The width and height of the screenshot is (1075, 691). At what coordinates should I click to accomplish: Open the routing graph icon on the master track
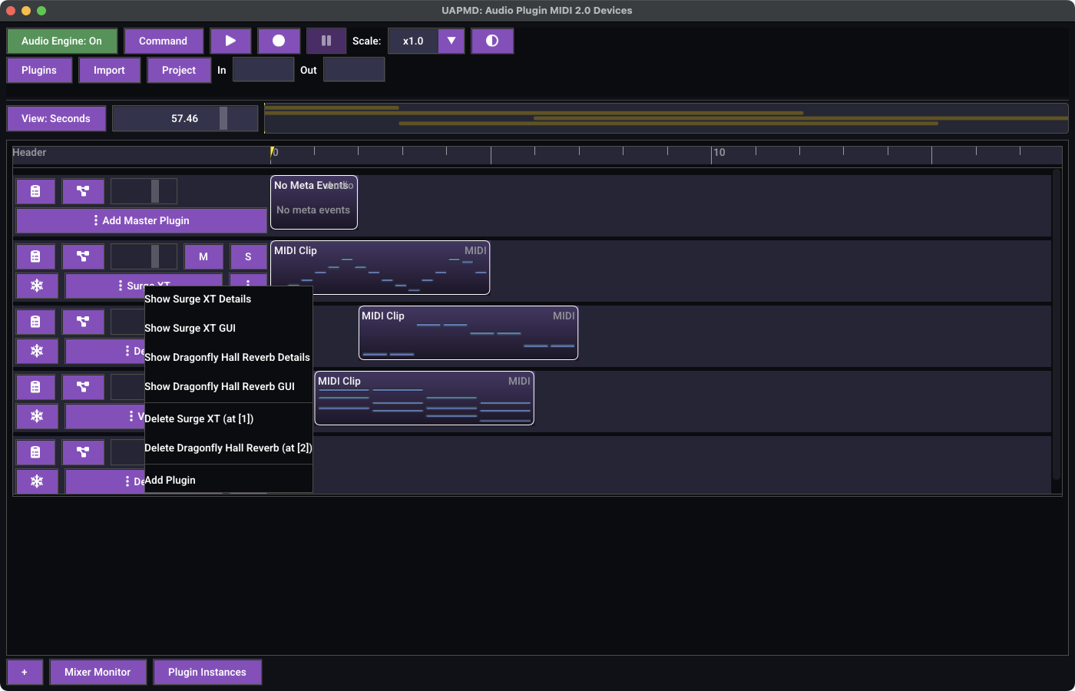(x=83, y=191)
